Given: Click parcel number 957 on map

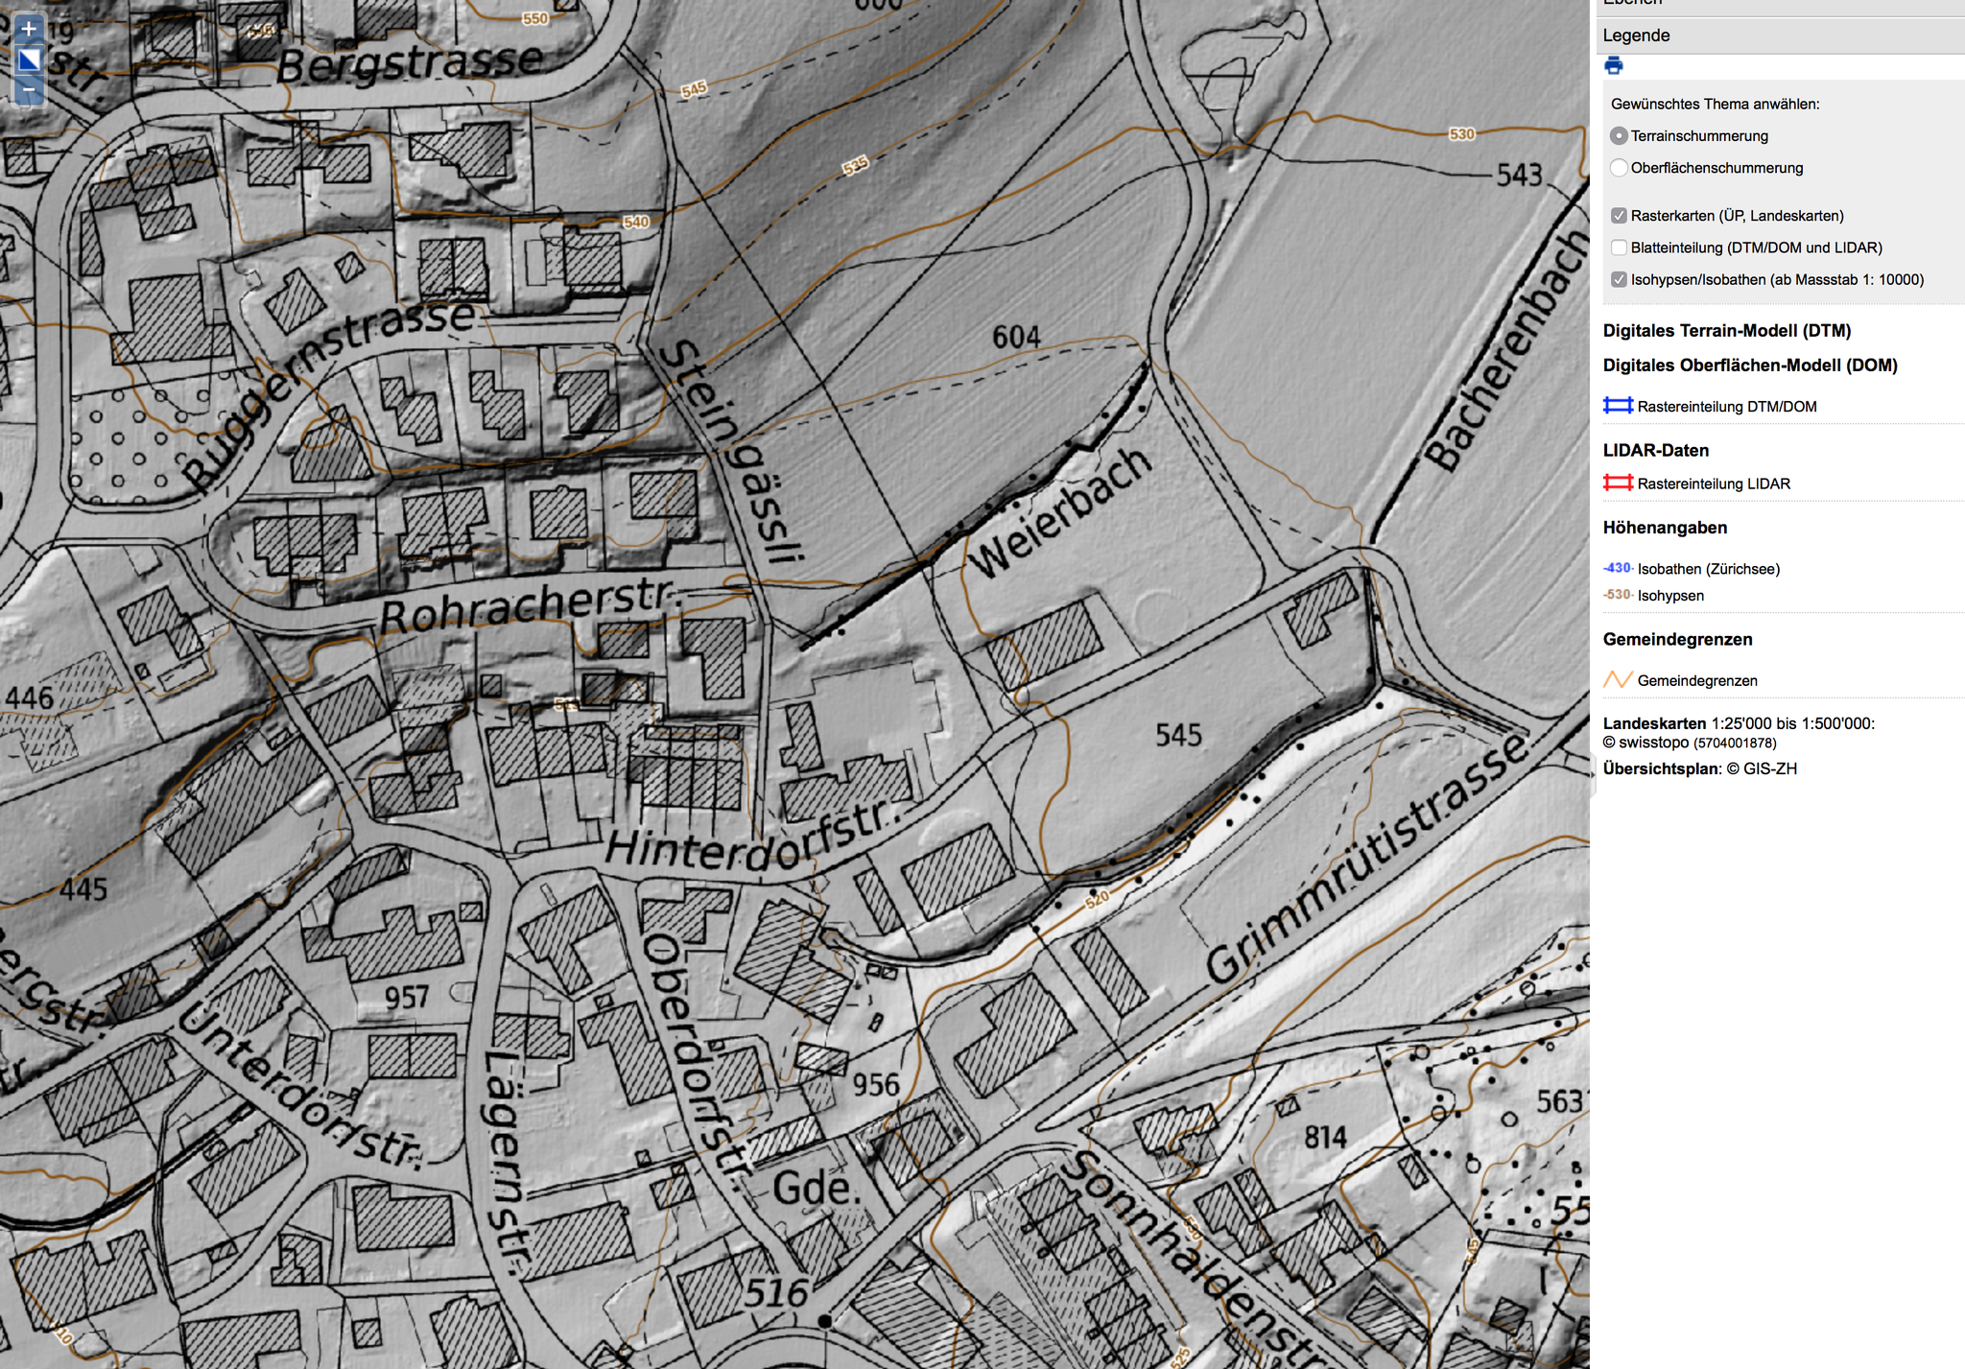Looking at the screenshot, I should pos(407,998).
